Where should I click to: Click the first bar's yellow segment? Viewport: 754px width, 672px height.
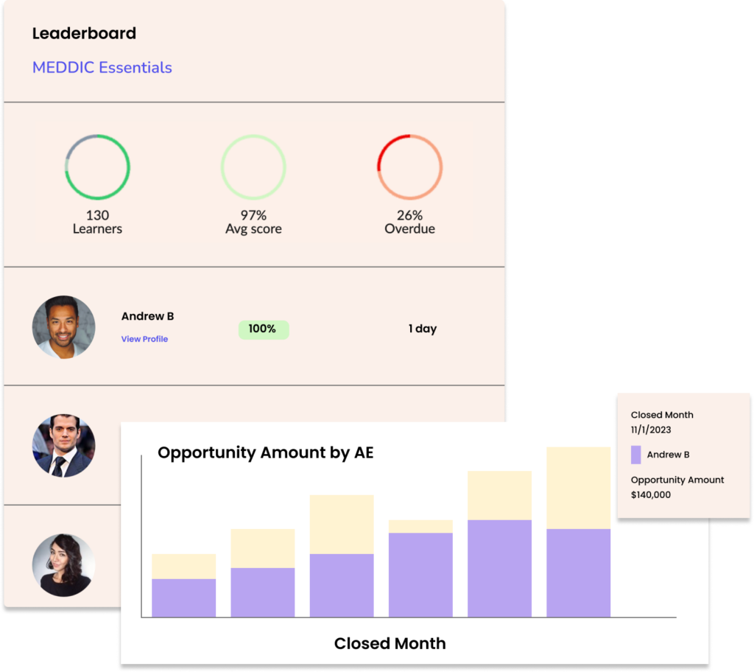(183, 566)
